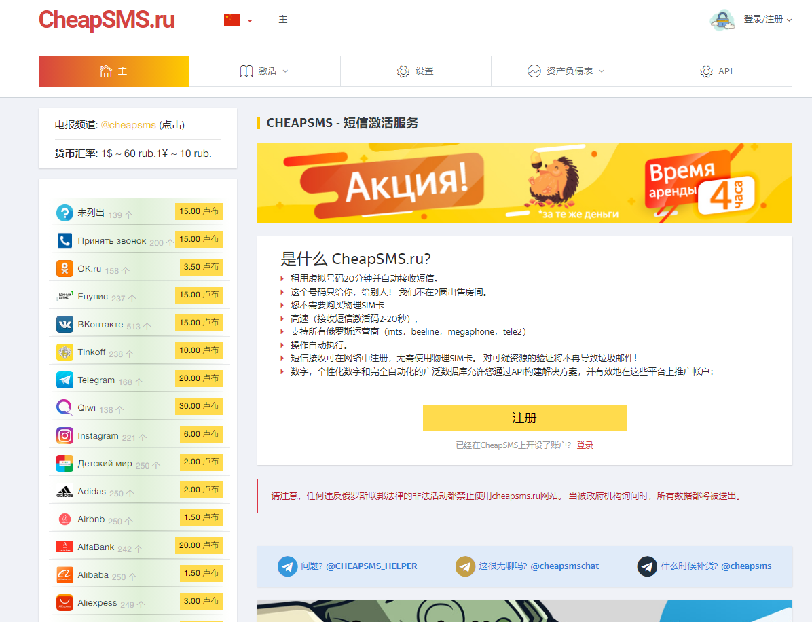
Task: Click the Aliexpress service icon
Action: tap(64, 604)
